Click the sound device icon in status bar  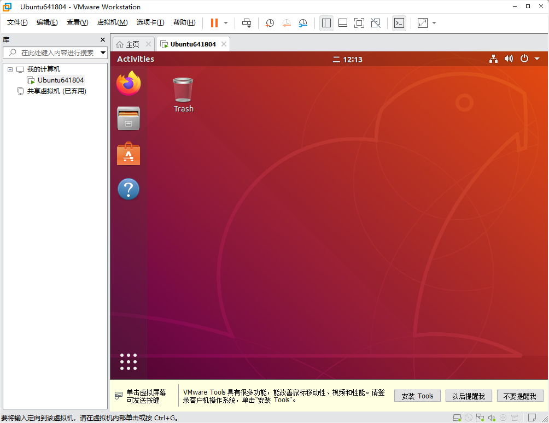tap(492, 418)
